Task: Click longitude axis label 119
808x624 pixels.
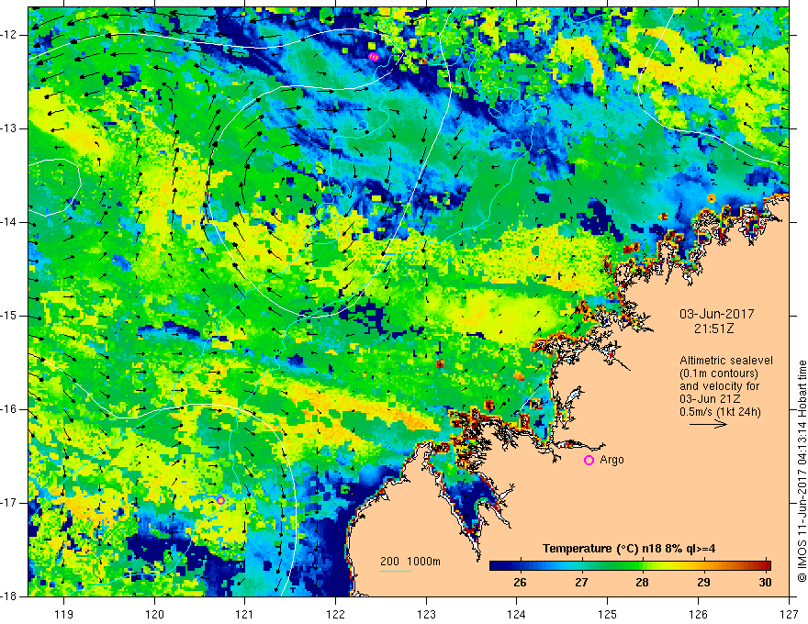Action: (x=63, y=614)
